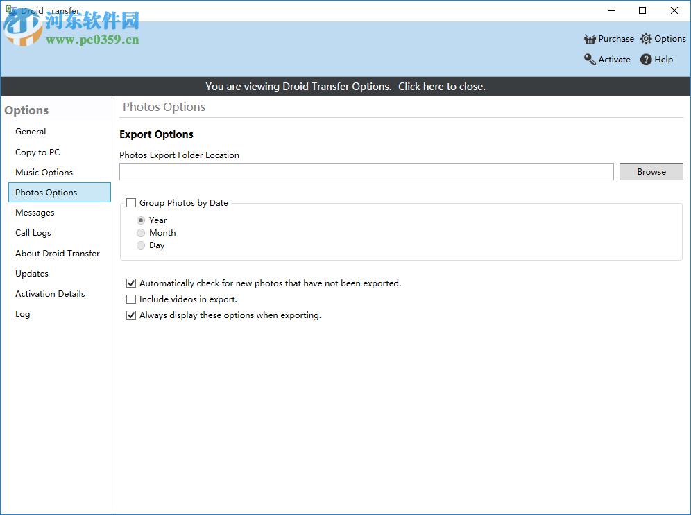
Task: Disable automatic check for new photos
Action: pos(131,283)
